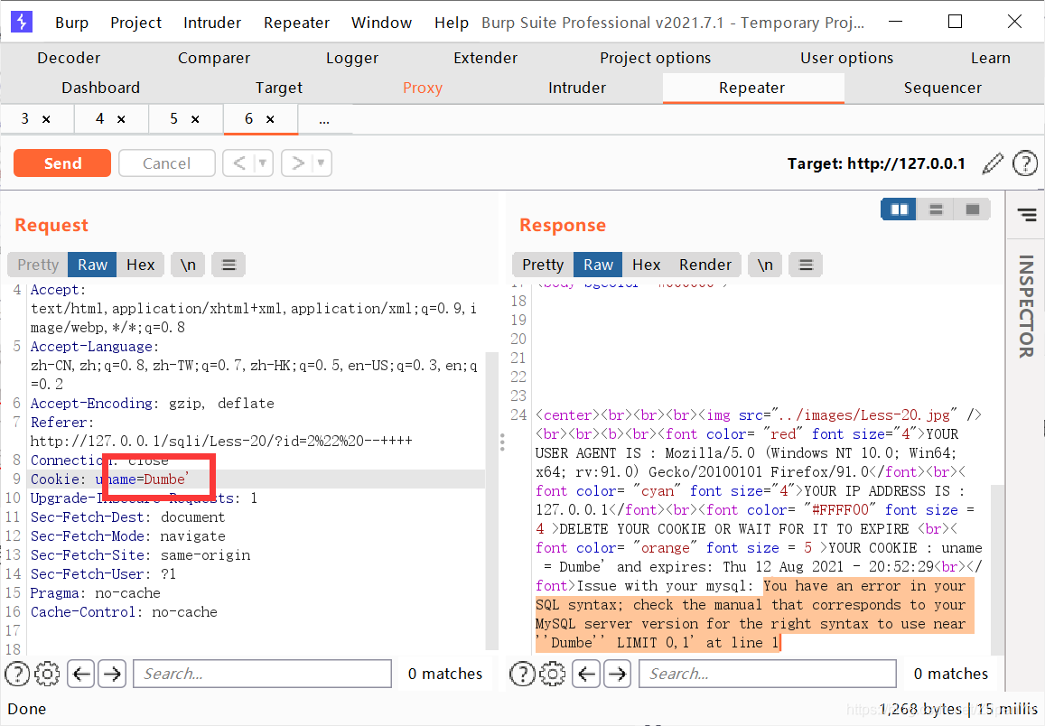Open Response panel help icon
The height and width of the screenshot is (726, 1045).
tap(522, 674)
